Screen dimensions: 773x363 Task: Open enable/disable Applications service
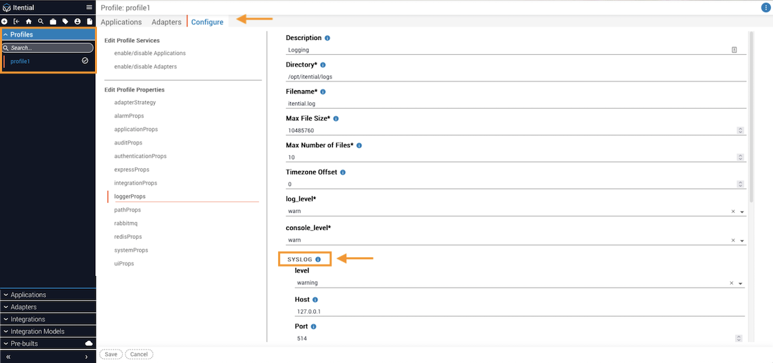point(150,53)
